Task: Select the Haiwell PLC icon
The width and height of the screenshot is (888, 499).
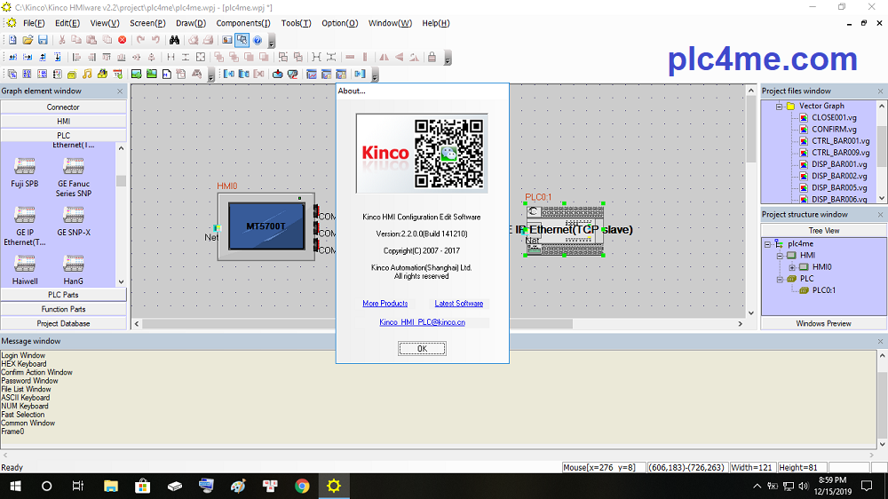Action: pos(25,264)
